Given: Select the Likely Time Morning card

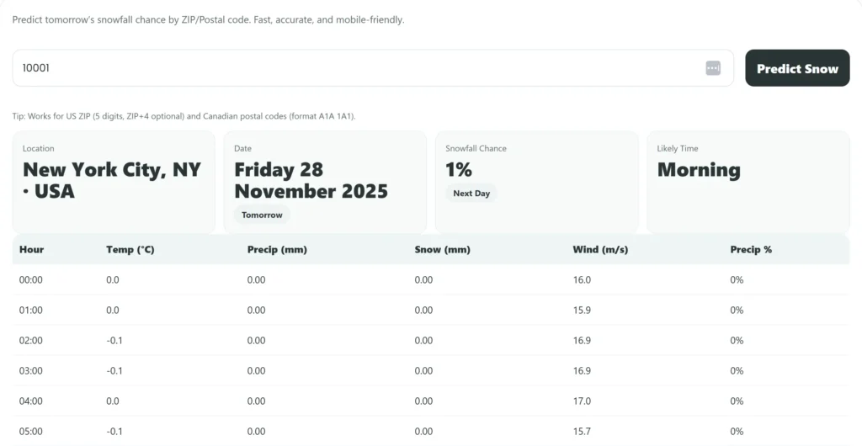Looking at the screenshot, I should tap(748, 182).
